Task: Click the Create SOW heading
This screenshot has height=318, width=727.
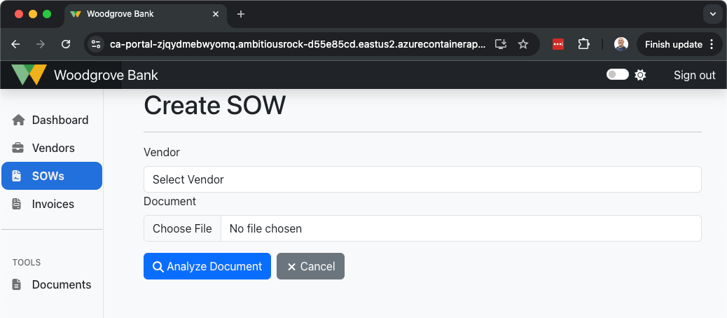Action: point(215,105)
